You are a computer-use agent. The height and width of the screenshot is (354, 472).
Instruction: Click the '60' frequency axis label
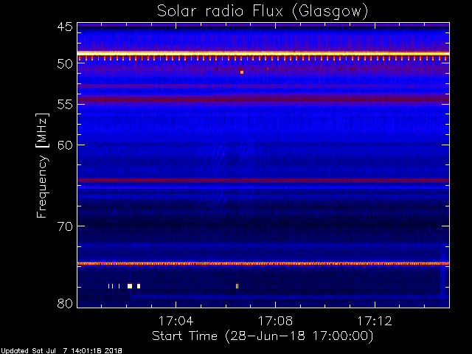[65, 145]
